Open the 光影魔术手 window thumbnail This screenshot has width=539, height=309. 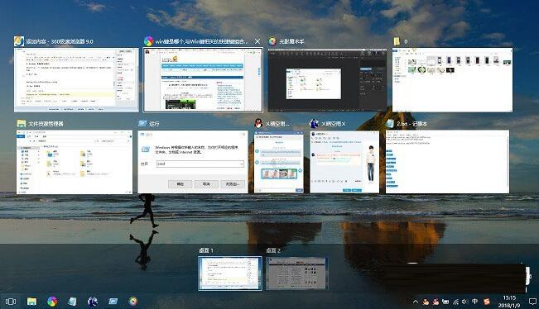[x=327, y=80]
